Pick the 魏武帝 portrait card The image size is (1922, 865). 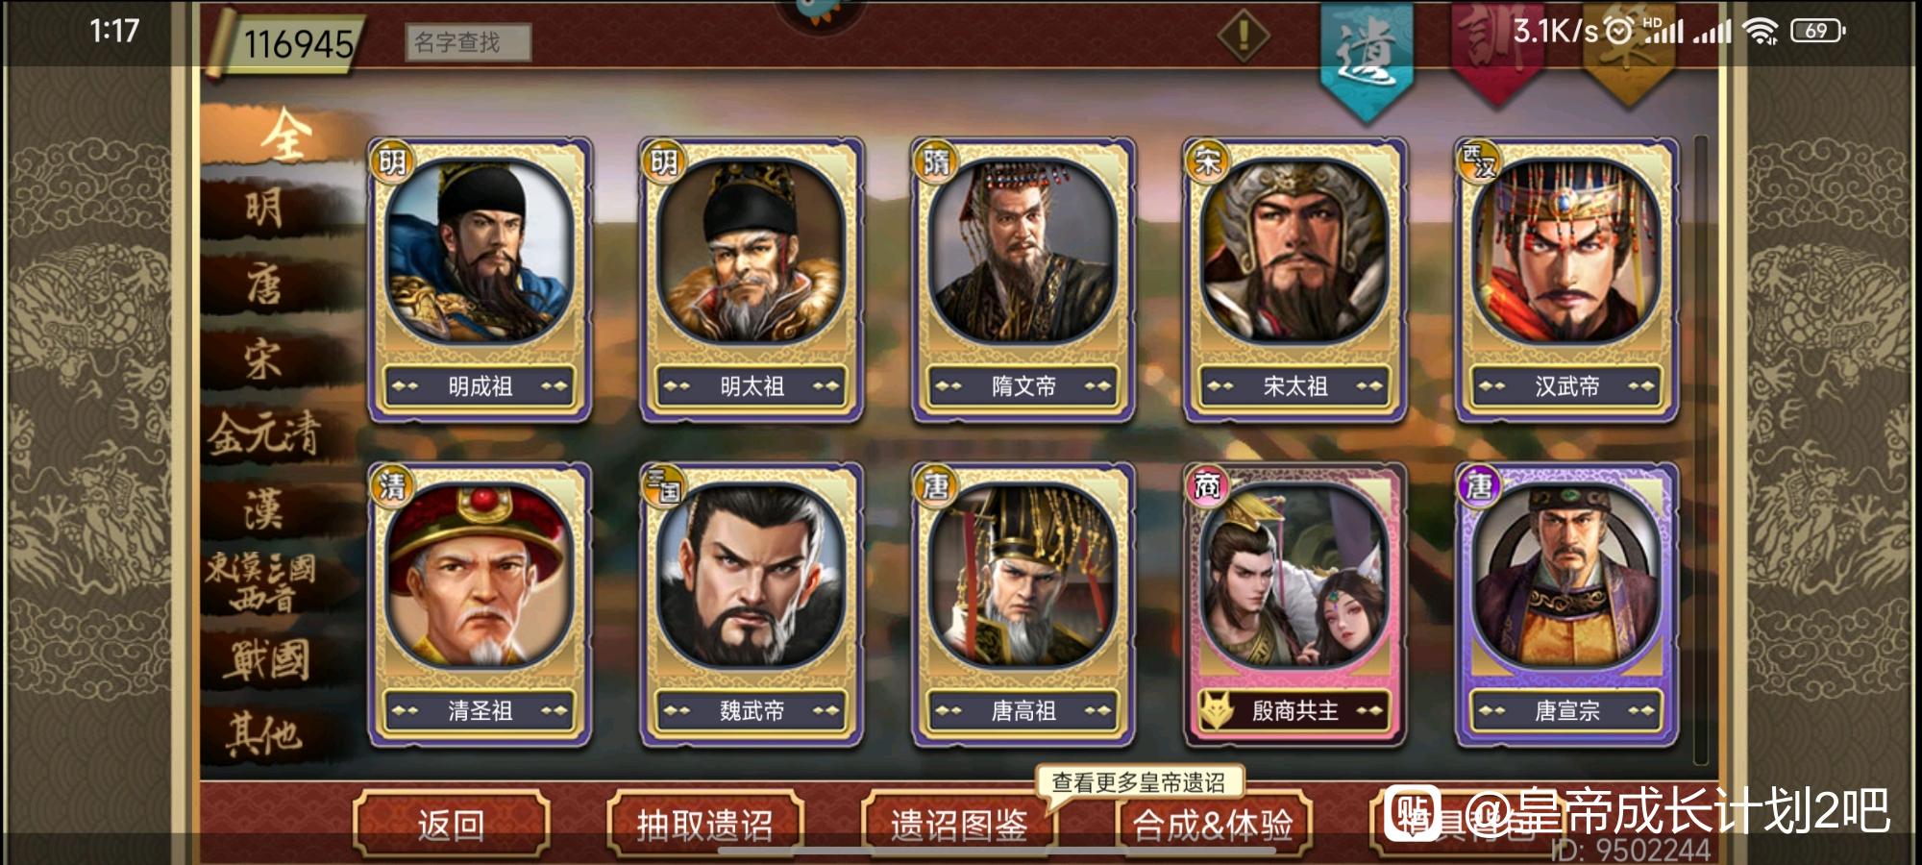click(752, 605)
